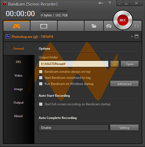This screenshot has height=147, width=145.
Task: Click the small dash compact-mode button
Action: [x=120, y=3]
